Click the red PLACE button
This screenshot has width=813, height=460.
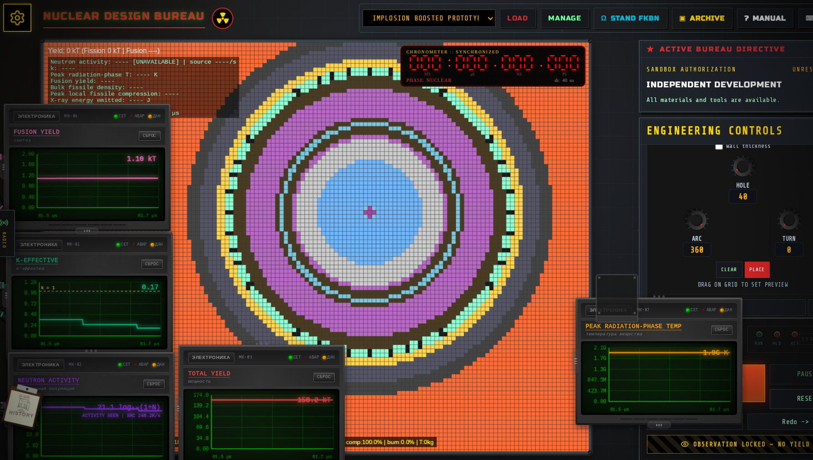point(757,270)
